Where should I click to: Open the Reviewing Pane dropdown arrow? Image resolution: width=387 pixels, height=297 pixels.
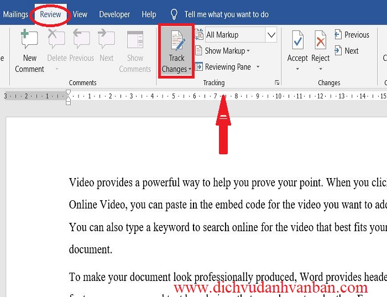click(x=258, y=67)
